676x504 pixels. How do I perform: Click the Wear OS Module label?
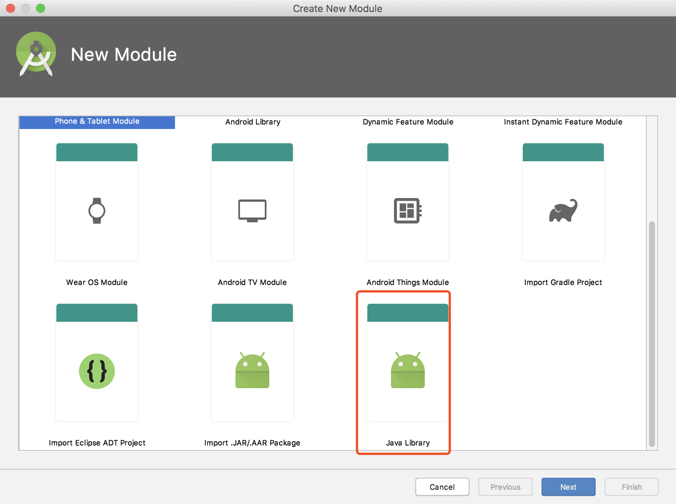pos(97,282)
